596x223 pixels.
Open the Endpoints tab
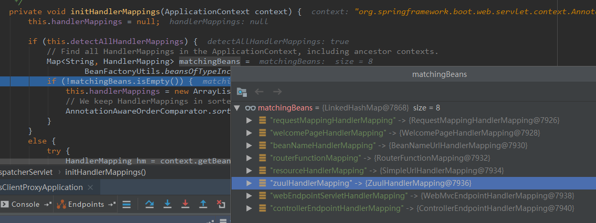81,205
